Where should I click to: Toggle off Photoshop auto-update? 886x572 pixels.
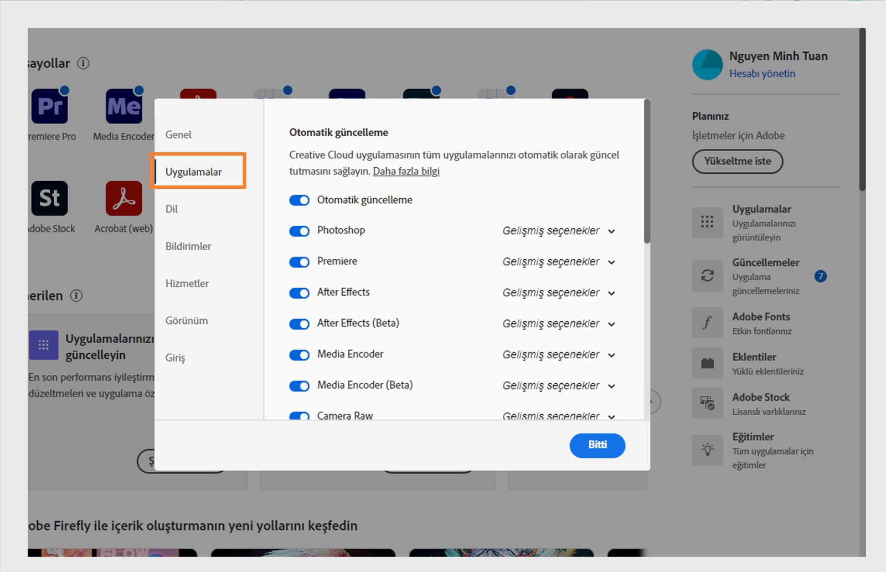click(x=299, y=231)
